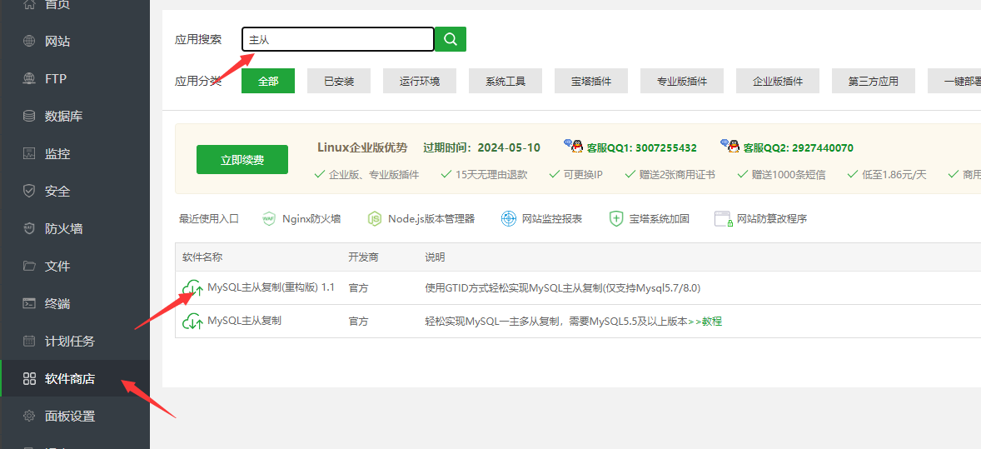Open 网站防篡改程序 recent entry link

pos(772,218)
